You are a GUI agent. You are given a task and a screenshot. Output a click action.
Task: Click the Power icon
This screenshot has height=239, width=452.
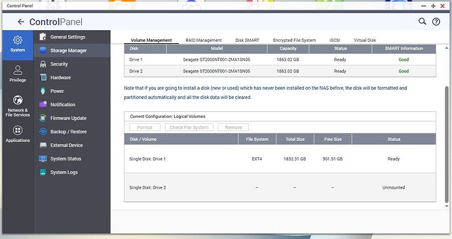43,91
